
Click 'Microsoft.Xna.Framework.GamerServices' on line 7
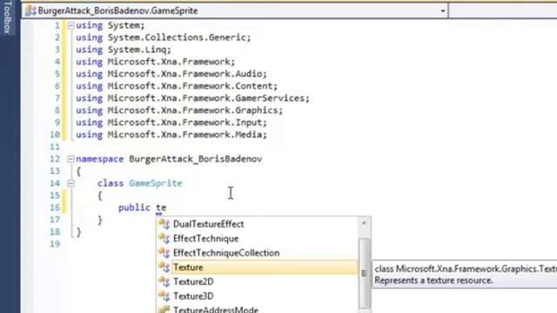pyautogui.click(x=206, y=98)
